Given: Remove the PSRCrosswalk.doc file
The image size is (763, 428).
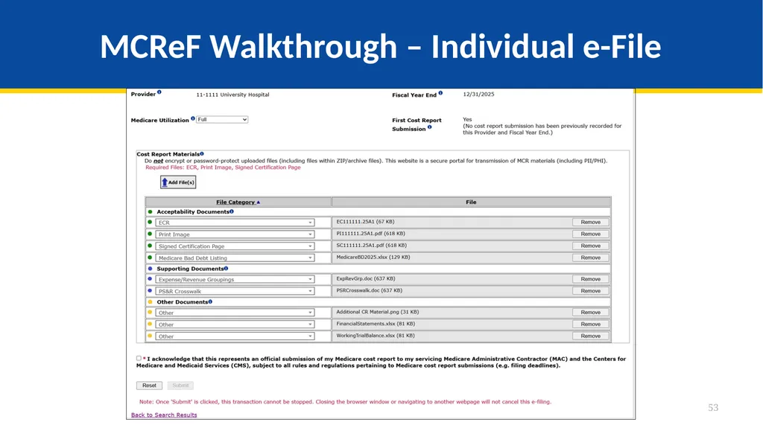Looking at the screenshot, I should pyautogui.click(x=590, y=291).
